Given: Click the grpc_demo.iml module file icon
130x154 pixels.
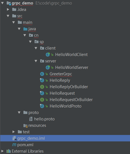Looking at the screenshot, I should [15, 138].
